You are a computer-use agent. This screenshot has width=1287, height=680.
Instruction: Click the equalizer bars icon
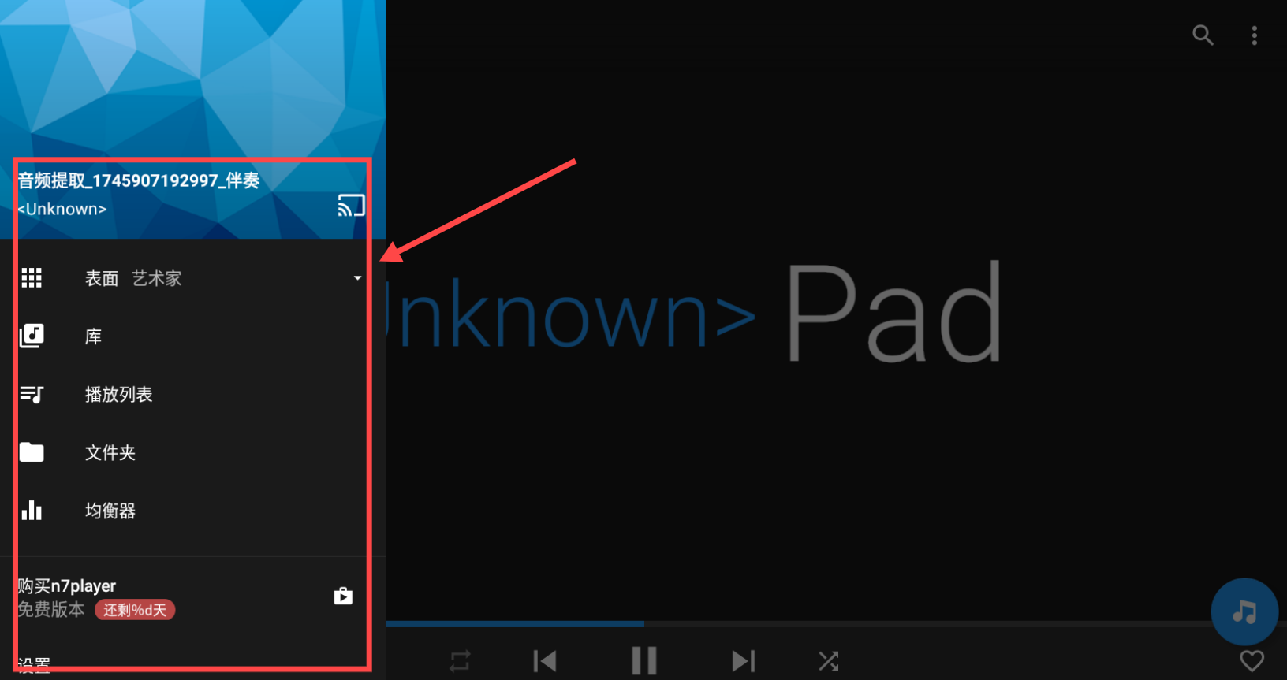pyautogui.click(x=32, y=511)
